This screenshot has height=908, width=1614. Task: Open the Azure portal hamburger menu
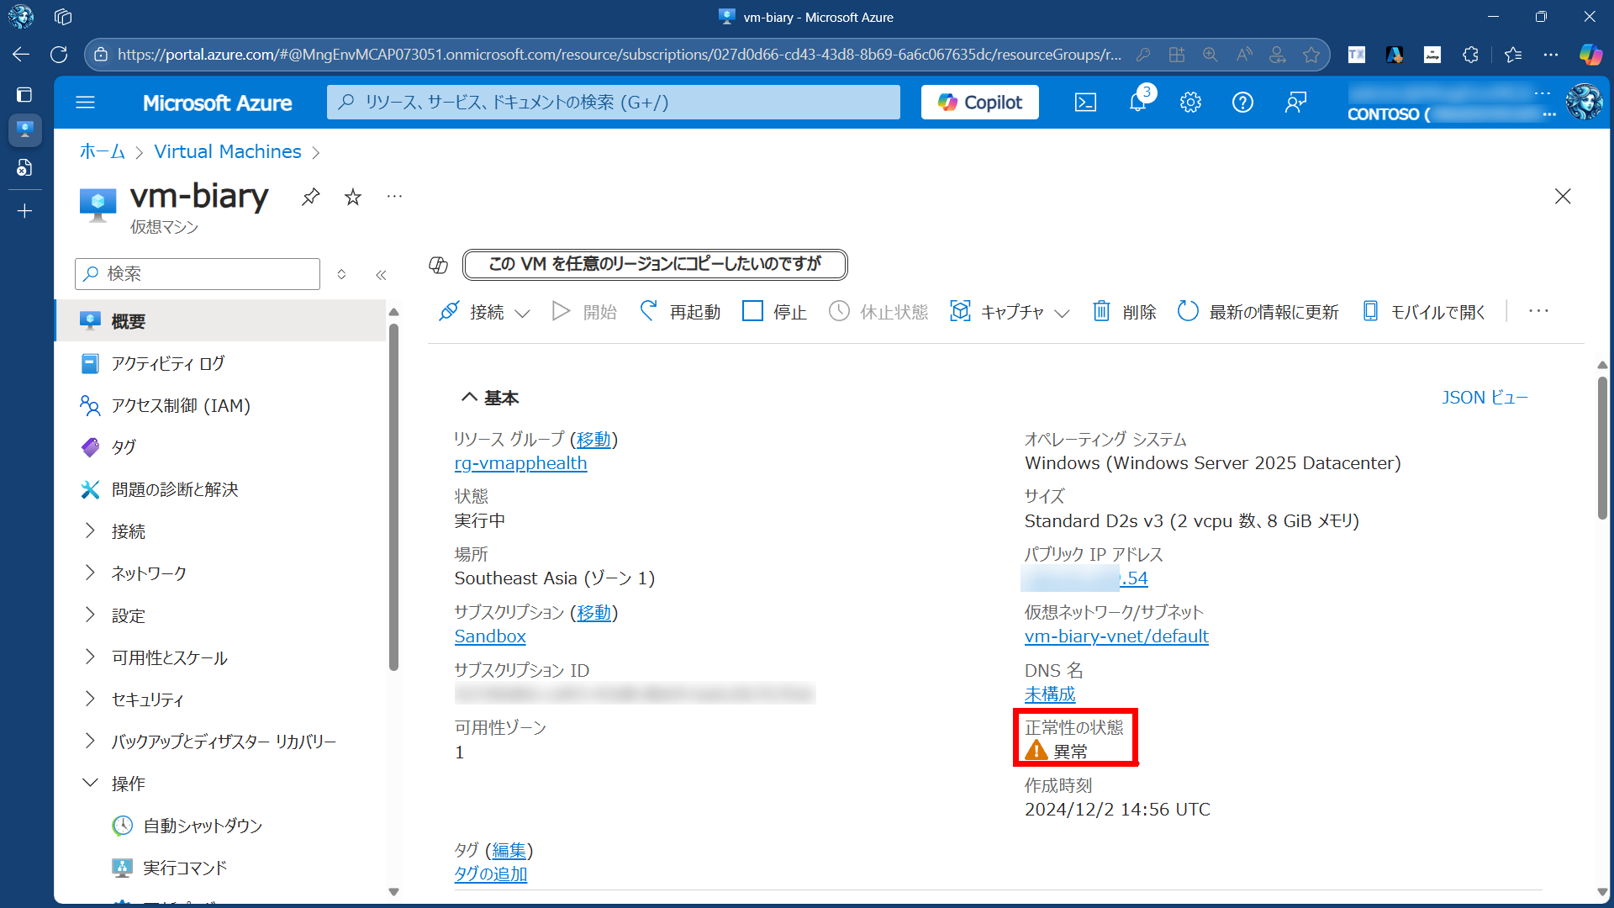pos(85,103)
